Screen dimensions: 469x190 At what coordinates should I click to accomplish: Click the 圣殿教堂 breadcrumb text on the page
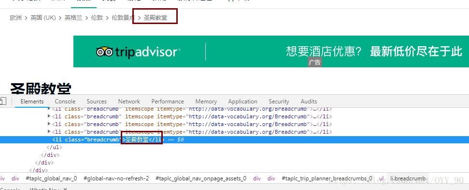coord(156,18)
